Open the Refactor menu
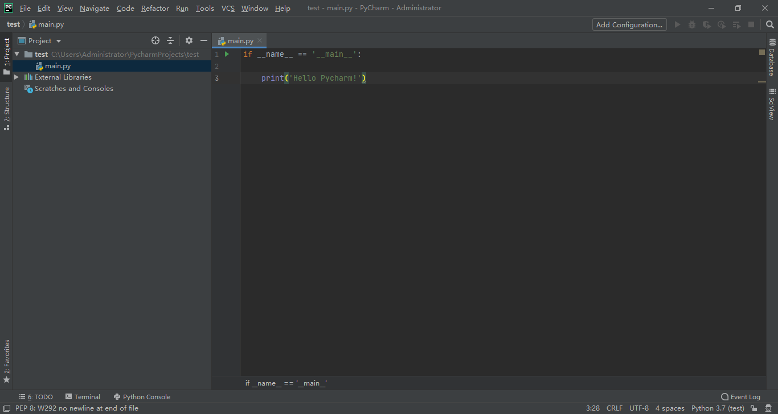 click(155, 8)
